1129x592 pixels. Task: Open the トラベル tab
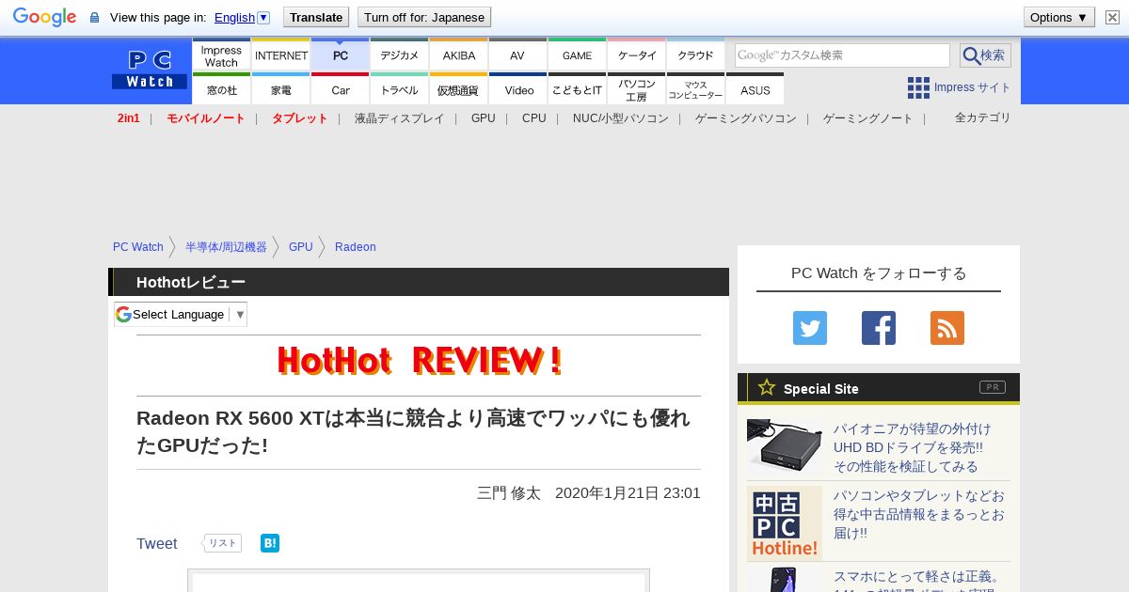399,89
